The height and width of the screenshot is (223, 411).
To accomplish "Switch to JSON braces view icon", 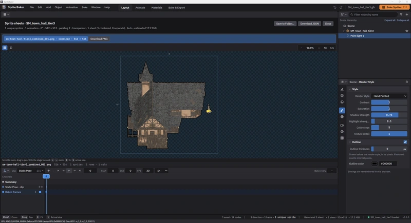I will [x=11, y=48].
